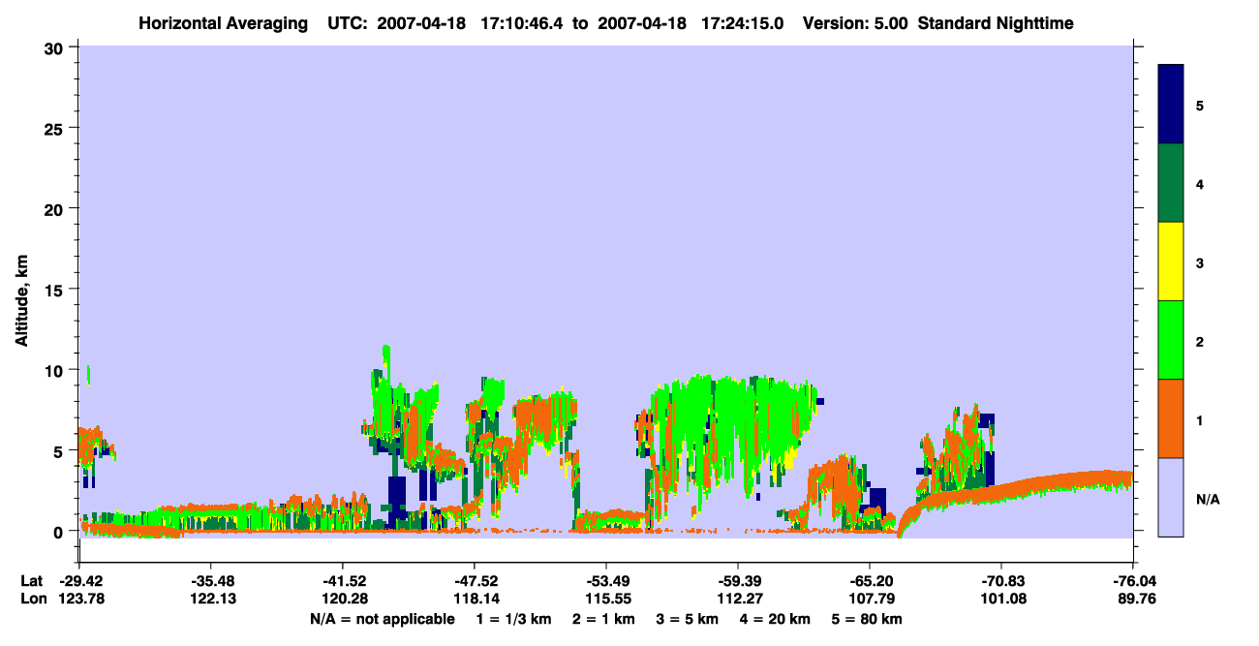Click the y-axis tick label 15
Viewport: 1259px width, 646px height.
pos(56,290)
